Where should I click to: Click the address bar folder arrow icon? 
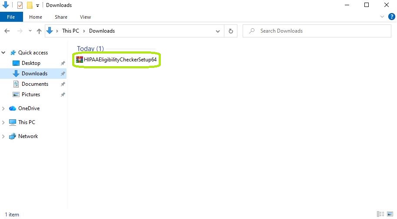50,30
